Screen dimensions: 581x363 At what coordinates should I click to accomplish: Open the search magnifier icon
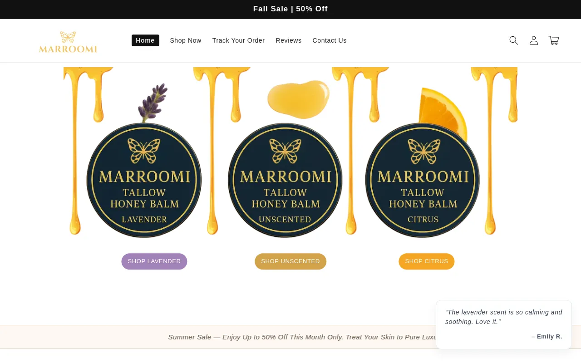pos(513,40)
